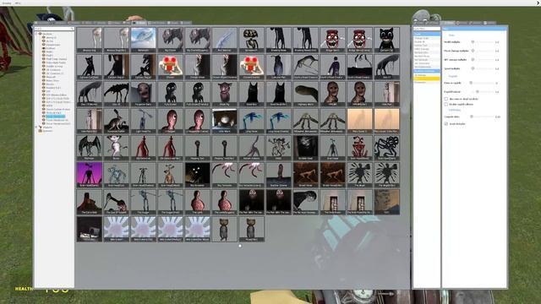Select the red frog-like Siren Head NPC
Image resolution: width=541 pixels, height=304 pixels.
[x=359, y=148]
